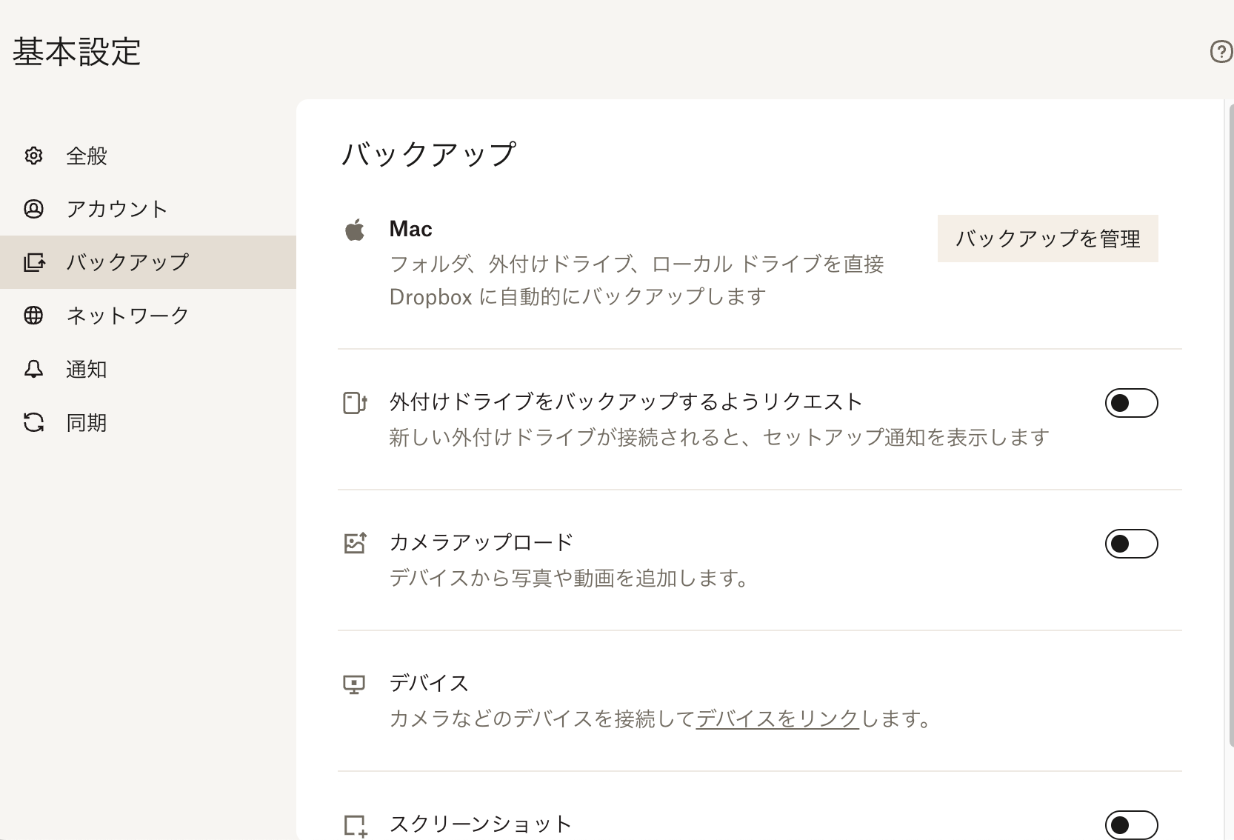Click the external drive icon
The width and height of the screenshot is (1234, 840).
(x=356, y=403)
